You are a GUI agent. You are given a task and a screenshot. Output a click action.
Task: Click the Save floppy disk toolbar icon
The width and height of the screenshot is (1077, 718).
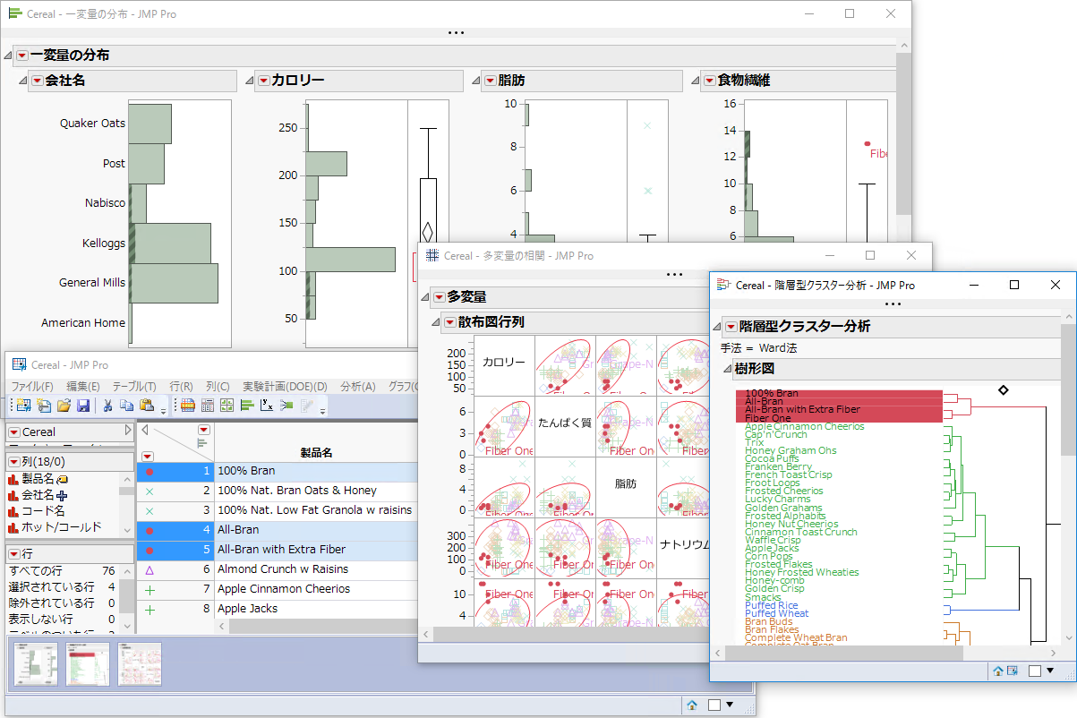point(83,406)
